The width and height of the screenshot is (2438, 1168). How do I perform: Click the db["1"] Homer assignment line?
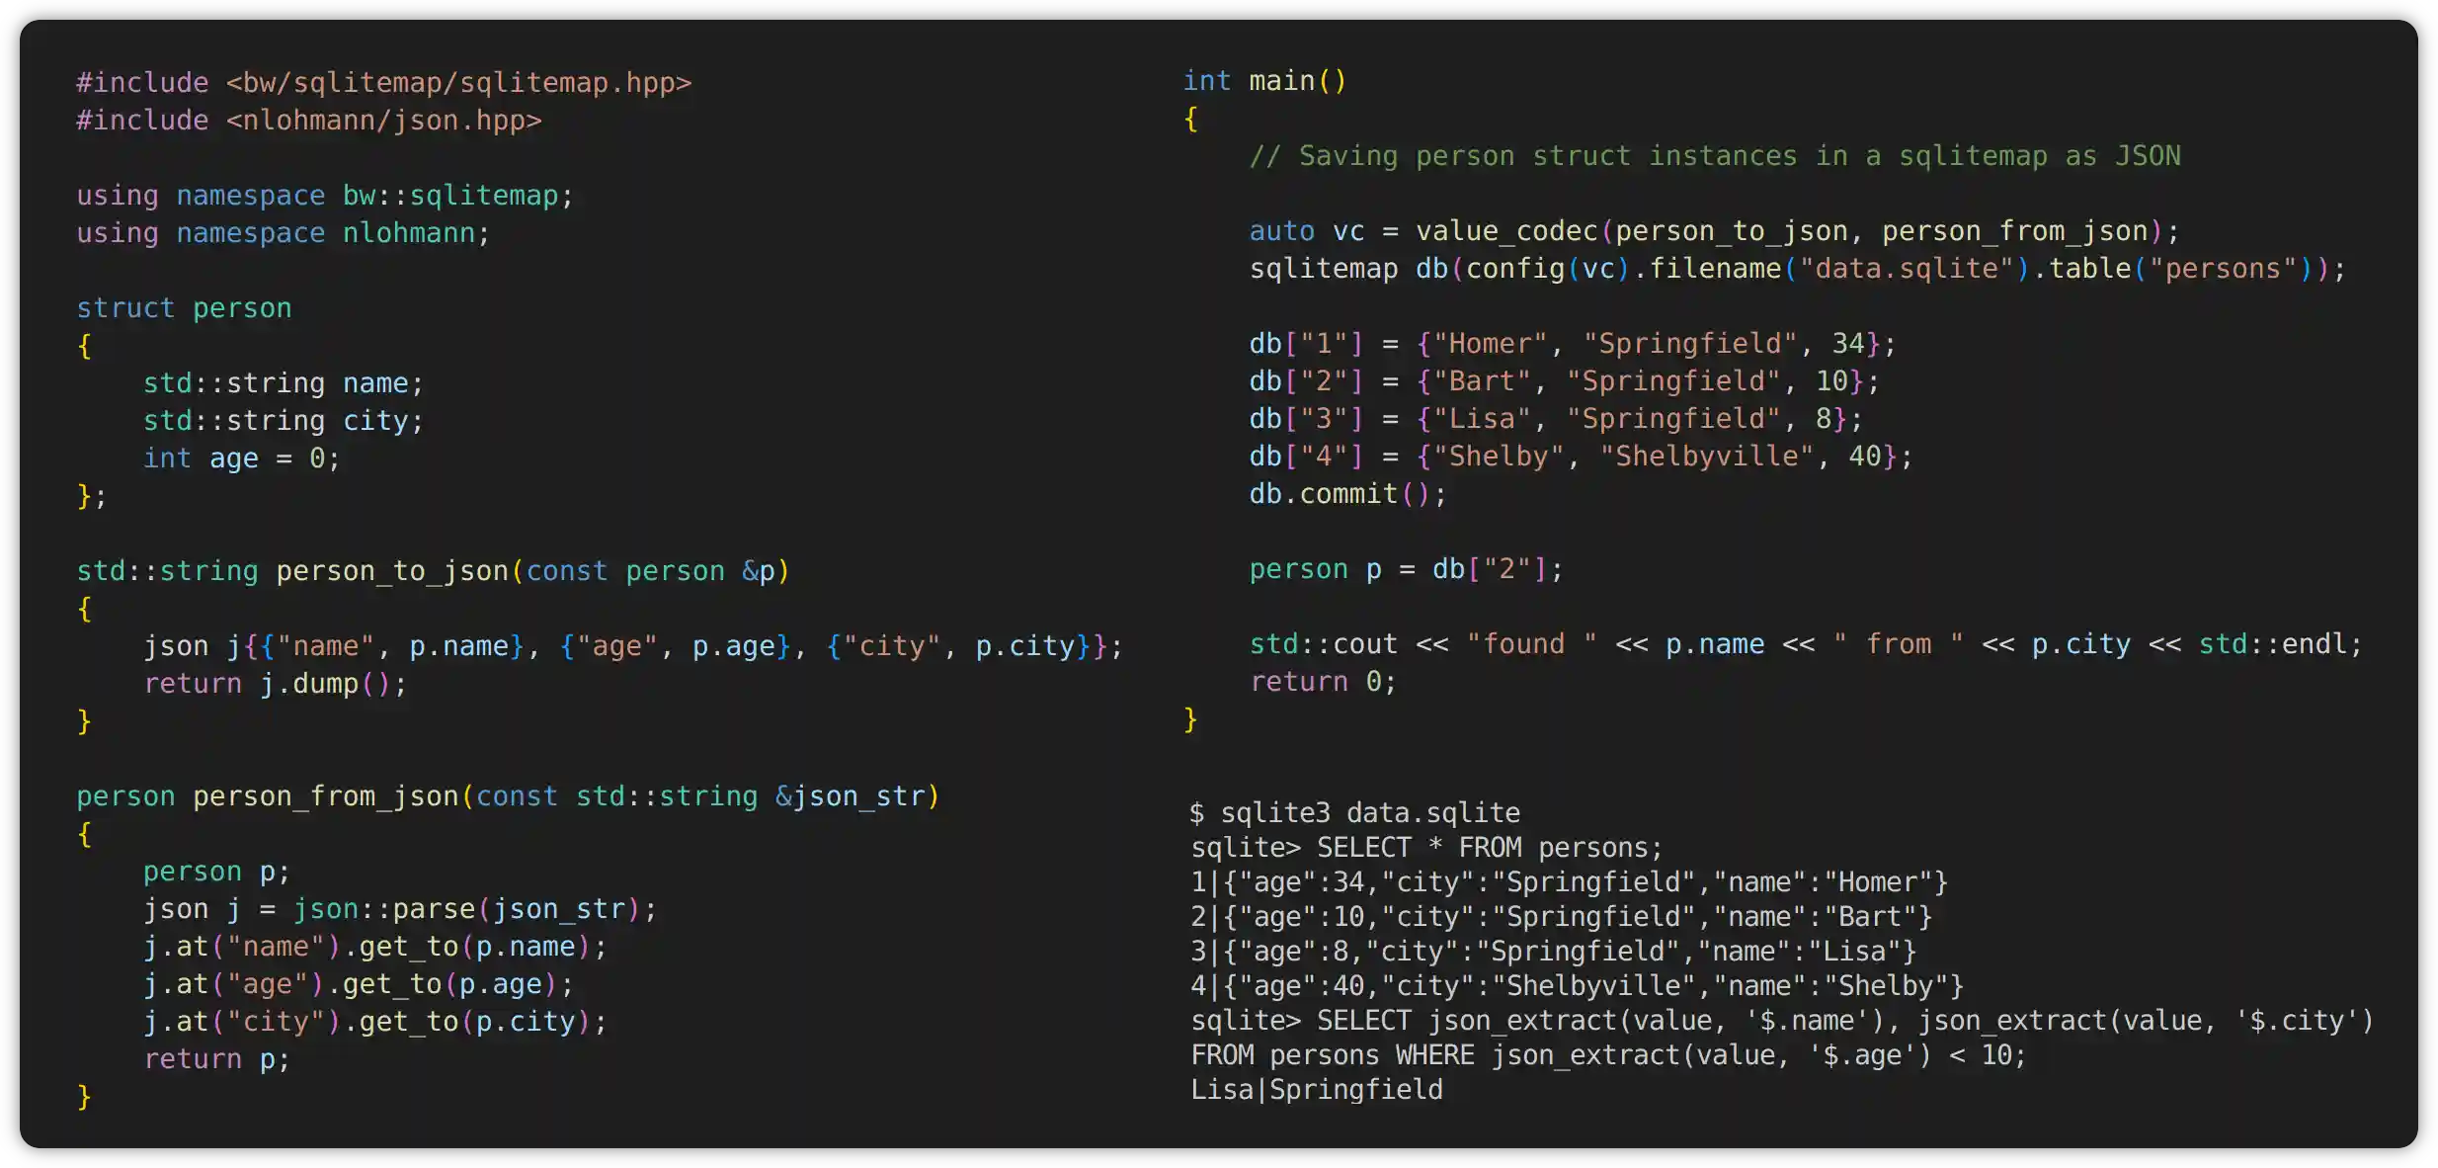coord(1571,344)
